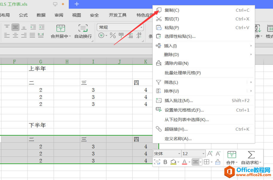The width and height of the screenshot is (273, 180).
Task: Click the mini toolbar red font color A
Action: coord(184,162)
